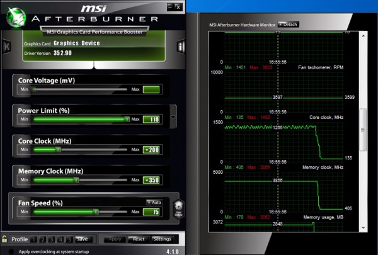Click the Memory usage, MB graph label
This screenshot has height=255, width=378.
(x=323, y=217)
